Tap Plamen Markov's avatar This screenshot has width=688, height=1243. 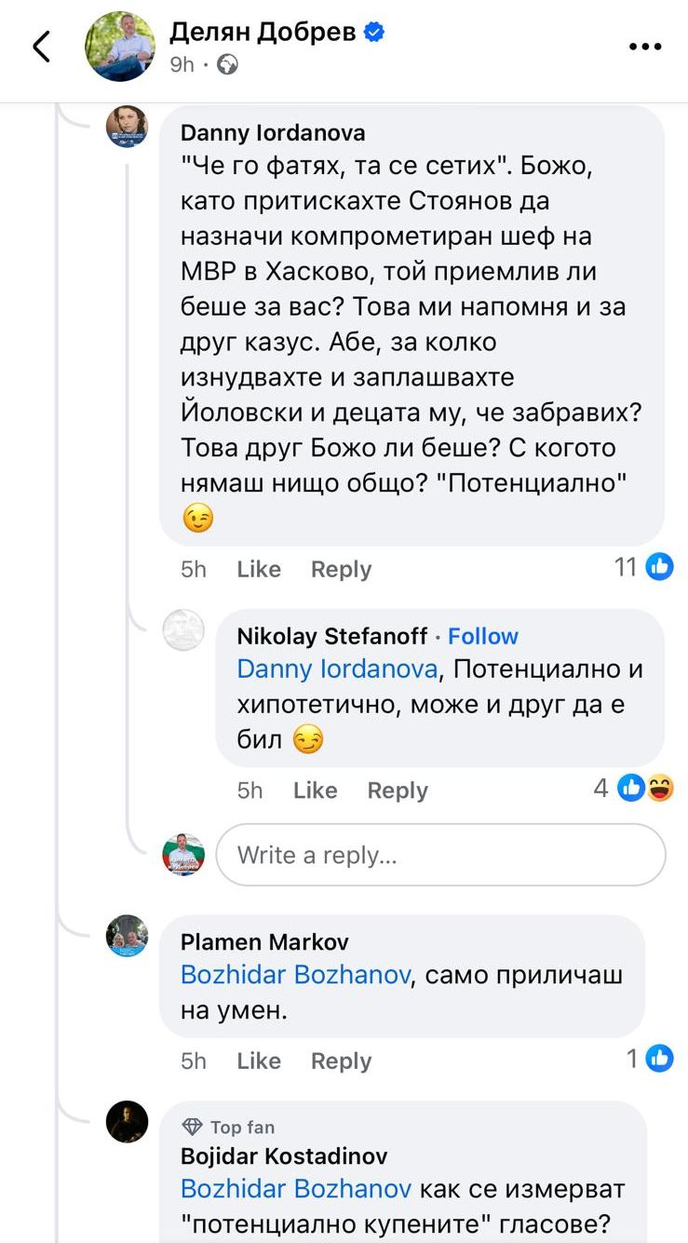(127, 936)
